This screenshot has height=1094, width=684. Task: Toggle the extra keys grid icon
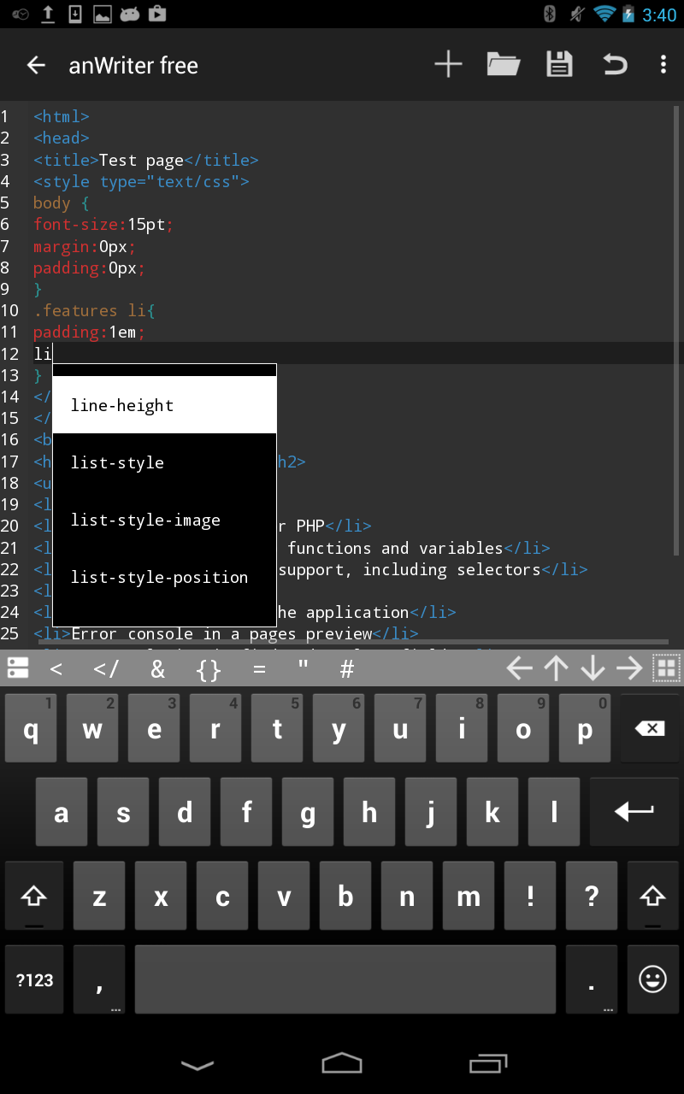click(667, 668)
